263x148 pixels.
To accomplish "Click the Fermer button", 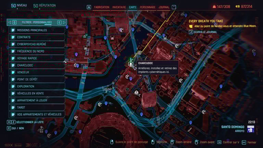I will (x=252, y=142).
